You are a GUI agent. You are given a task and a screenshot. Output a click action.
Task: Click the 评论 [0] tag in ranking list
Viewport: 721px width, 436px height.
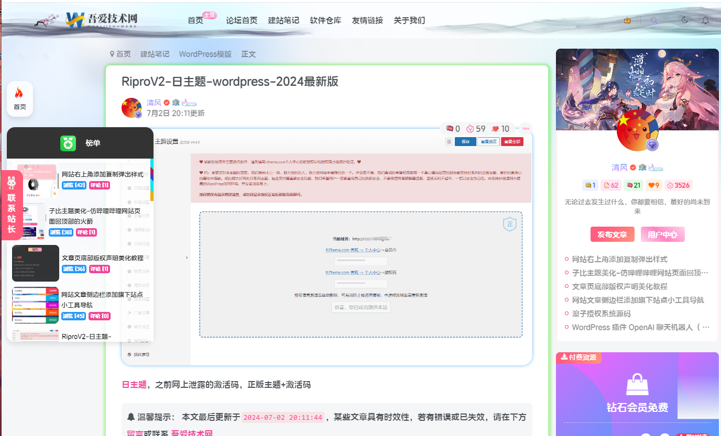point(100,316)
